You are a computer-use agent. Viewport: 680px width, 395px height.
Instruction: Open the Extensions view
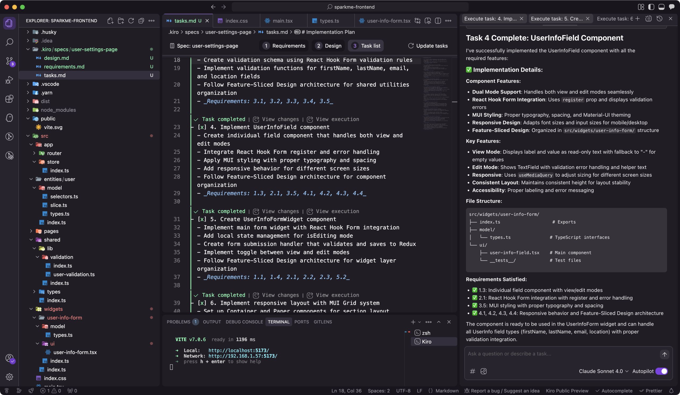pos(9,99)
